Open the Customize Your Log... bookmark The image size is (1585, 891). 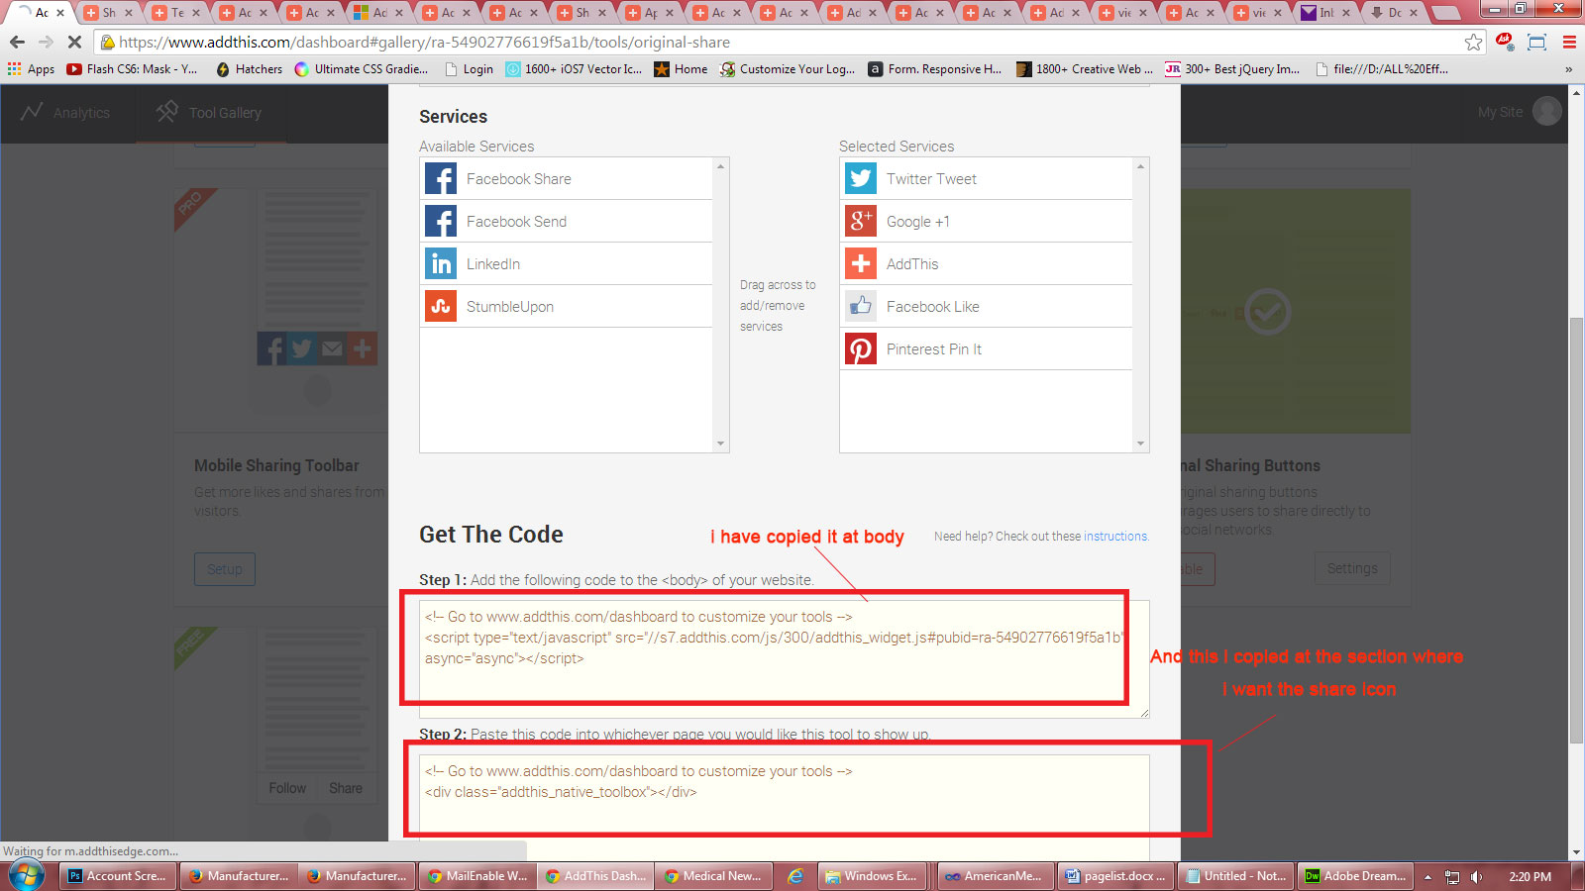coord(788,69)
